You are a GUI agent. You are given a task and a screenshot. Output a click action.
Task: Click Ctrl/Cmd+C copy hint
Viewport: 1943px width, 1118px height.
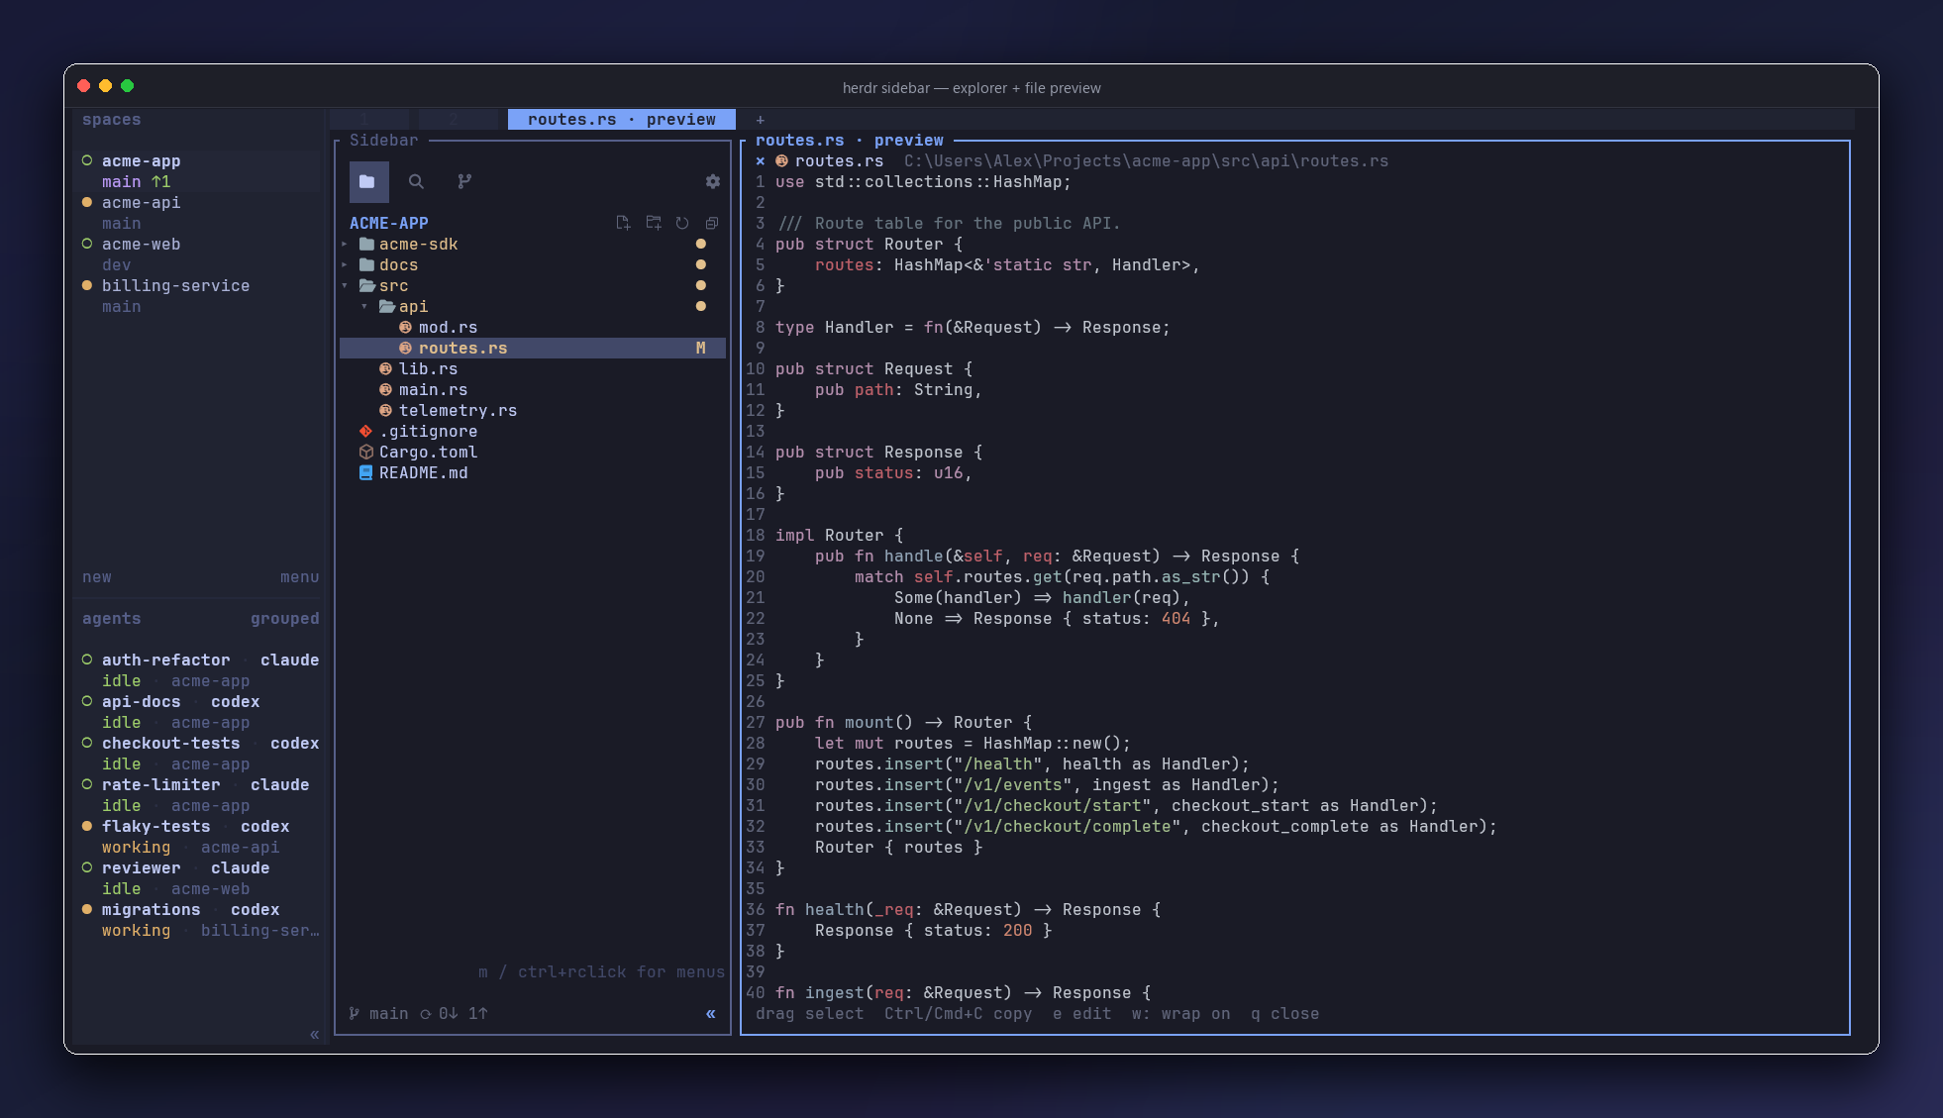pyautogui.click(x=958, y=1014)
